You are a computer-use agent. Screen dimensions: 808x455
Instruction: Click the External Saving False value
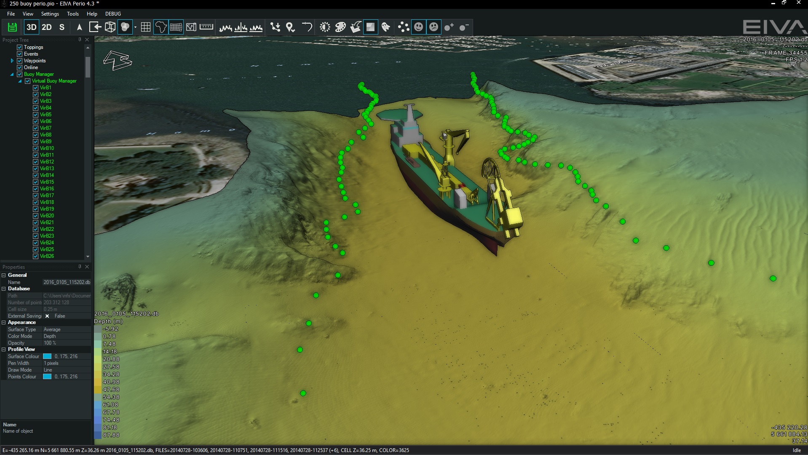coord(60,316)
